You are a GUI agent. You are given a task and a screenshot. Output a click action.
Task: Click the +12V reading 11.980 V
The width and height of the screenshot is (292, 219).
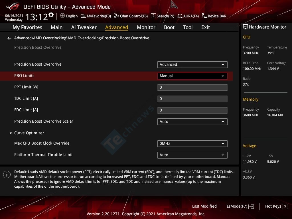250,162
